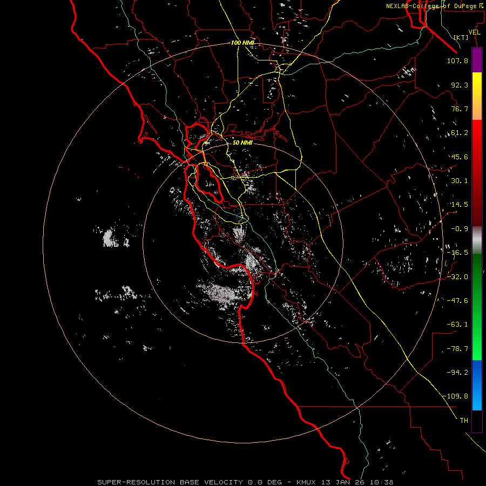Click the 45.6 velocity scale value

point(460,157)
